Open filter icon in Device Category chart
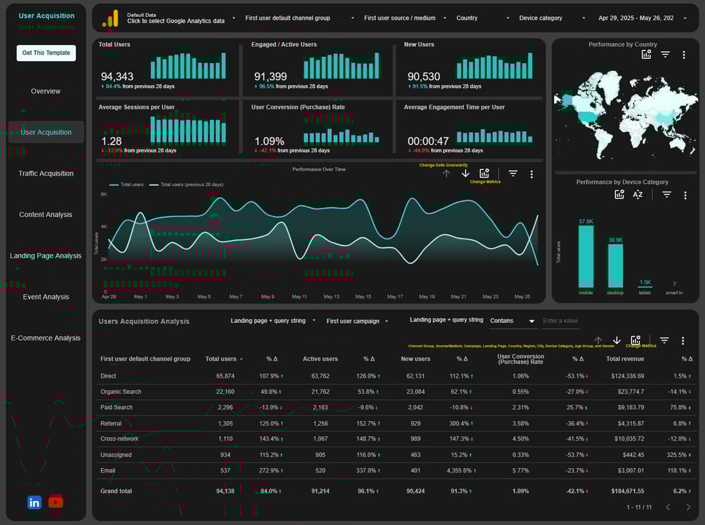The height and width of the screenshot is (525, 705). [x=667, y=194]
